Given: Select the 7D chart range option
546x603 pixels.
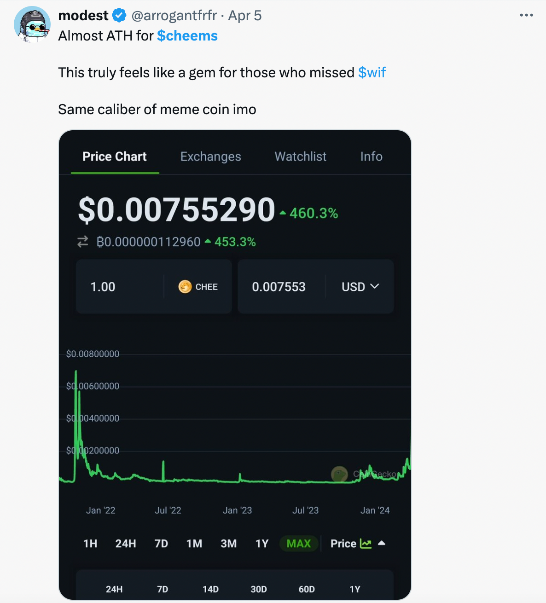Looking at the screenshot, I should click(161, 544).
